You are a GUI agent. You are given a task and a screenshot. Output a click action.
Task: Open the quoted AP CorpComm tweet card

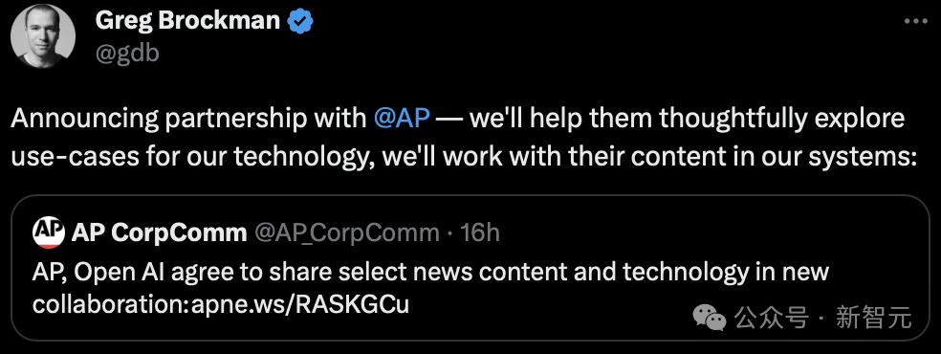470,268
